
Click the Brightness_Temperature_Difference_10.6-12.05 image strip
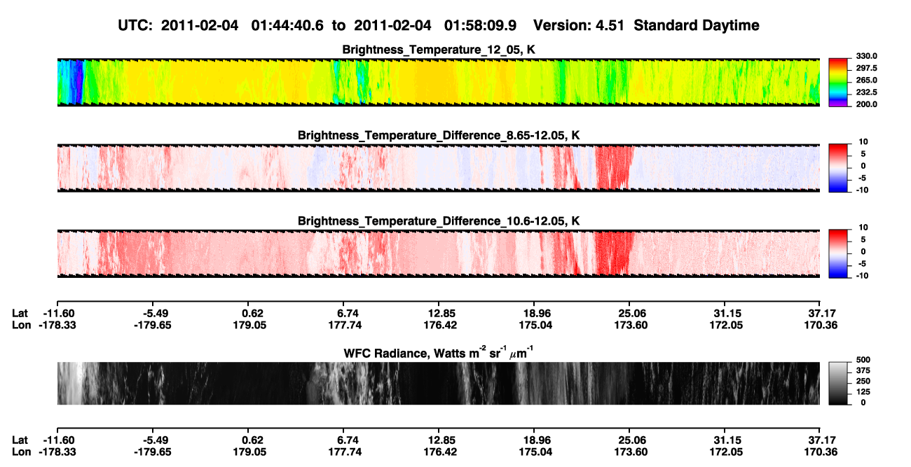click(x=438, y=253)
